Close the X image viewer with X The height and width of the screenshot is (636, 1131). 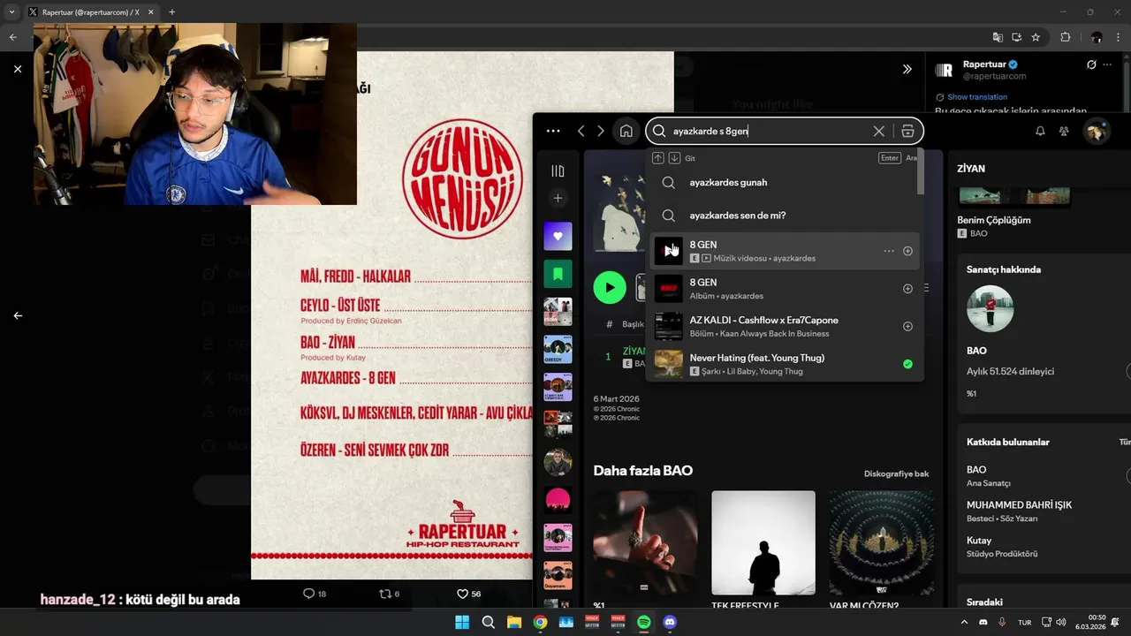[18, 69]
